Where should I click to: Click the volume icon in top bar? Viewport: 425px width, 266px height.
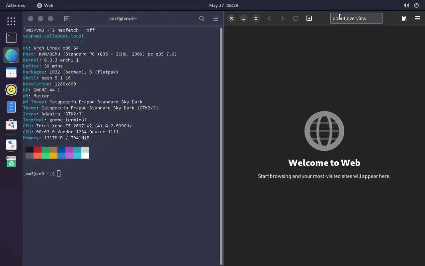click(406, 5)
